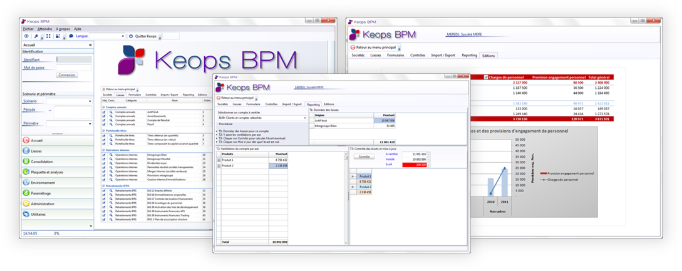The height and width of the screenshot is (271, 682).
Task: Click the edit icon for Compte de Résultat row
Action: (x=104, y=120)
